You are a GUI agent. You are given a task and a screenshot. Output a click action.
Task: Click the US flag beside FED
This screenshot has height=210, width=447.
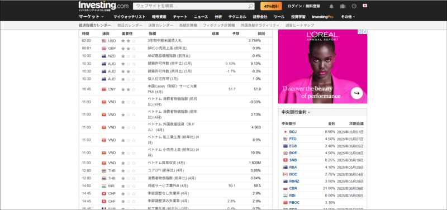tap(285, 139)
